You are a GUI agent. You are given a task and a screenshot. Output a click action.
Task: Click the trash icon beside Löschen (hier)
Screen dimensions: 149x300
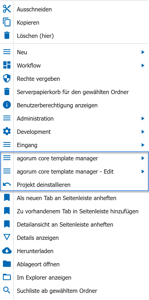(7, 36)
